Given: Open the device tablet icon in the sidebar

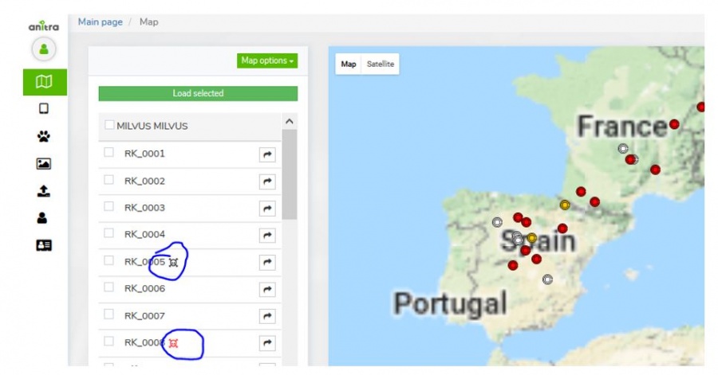Looking at the screenshot, I should click(x=44, y=109).
